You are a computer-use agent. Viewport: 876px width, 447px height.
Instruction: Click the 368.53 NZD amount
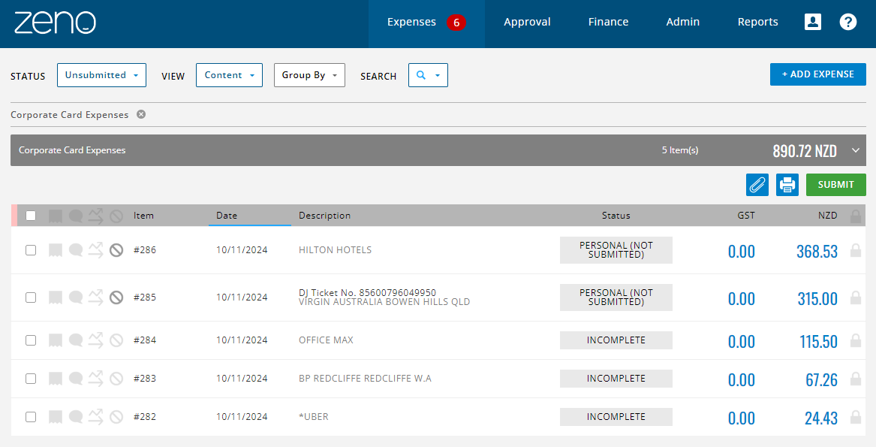(x=817, y=251)
